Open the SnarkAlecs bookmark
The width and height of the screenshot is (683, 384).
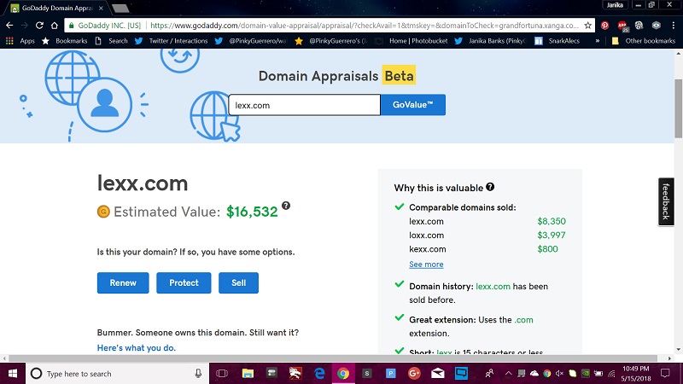[557, 41]
